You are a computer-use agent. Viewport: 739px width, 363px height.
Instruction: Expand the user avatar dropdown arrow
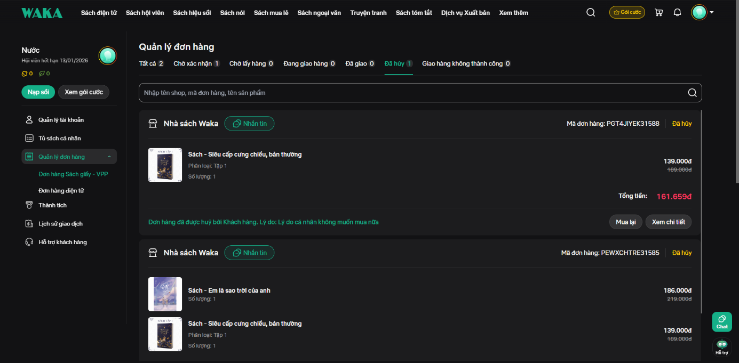click(x=712, y=13)
